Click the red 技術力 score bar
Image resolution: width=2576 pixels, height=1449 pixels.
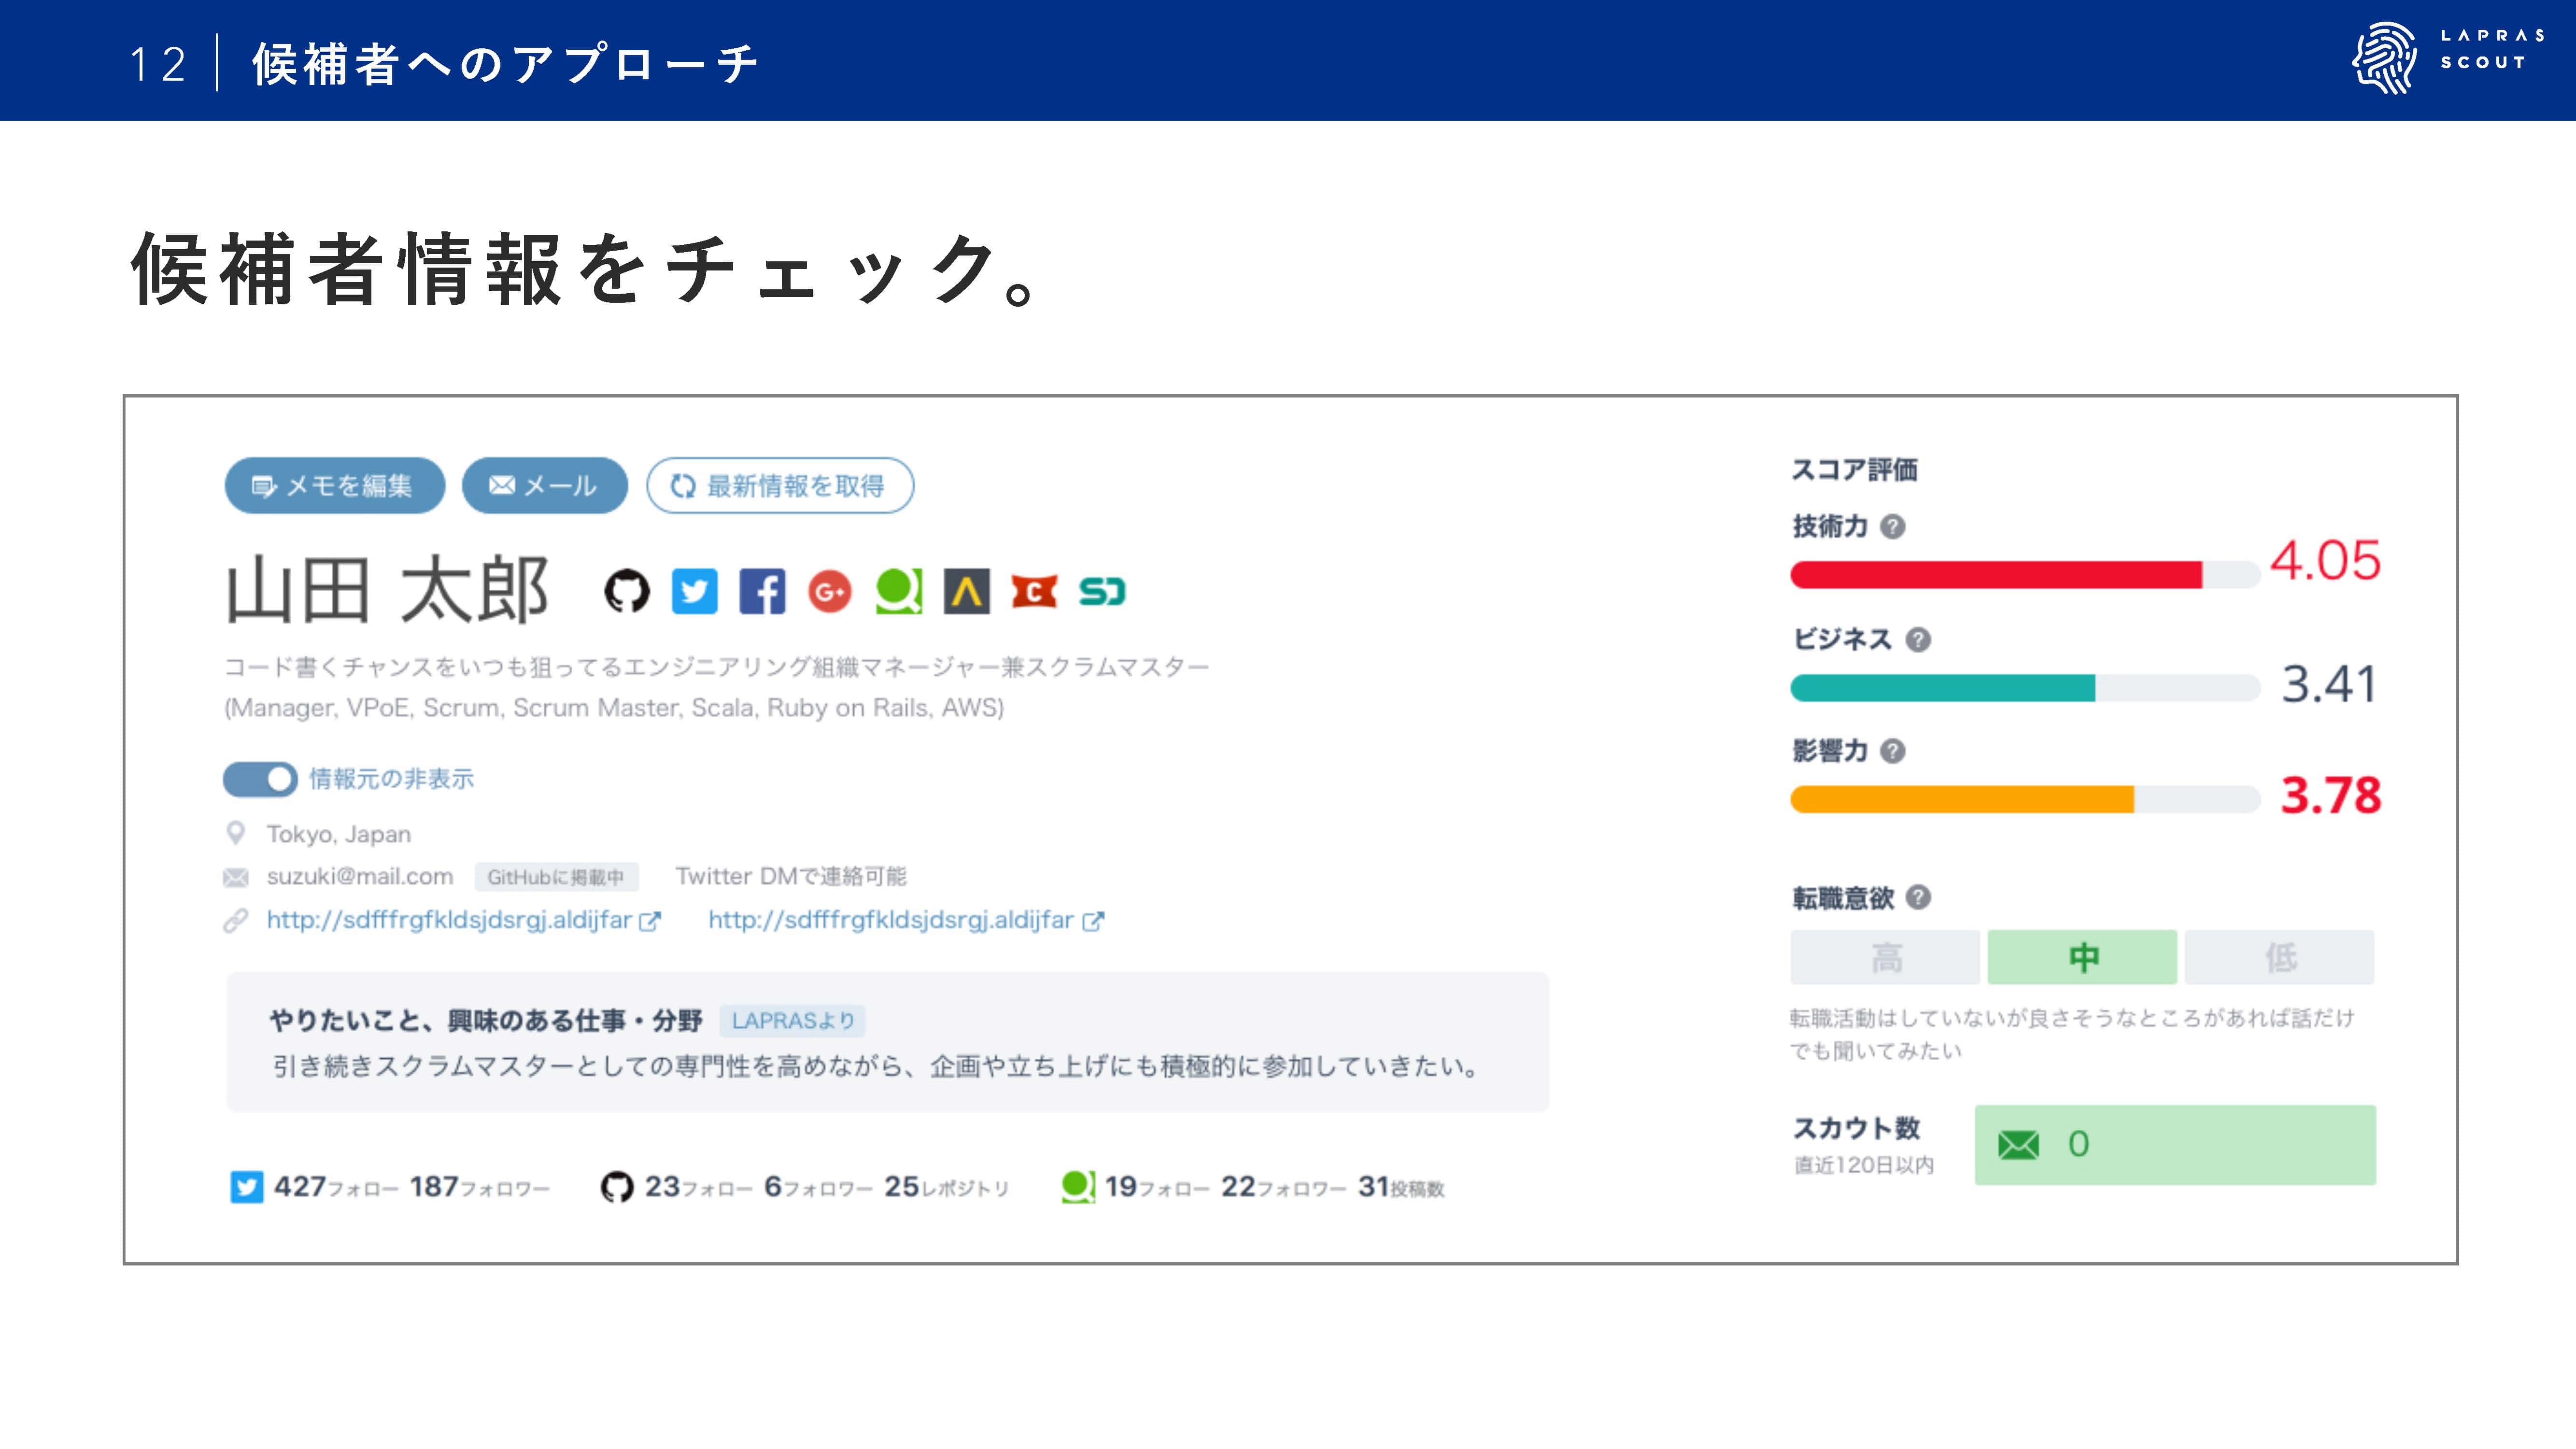click(1995, 575)
